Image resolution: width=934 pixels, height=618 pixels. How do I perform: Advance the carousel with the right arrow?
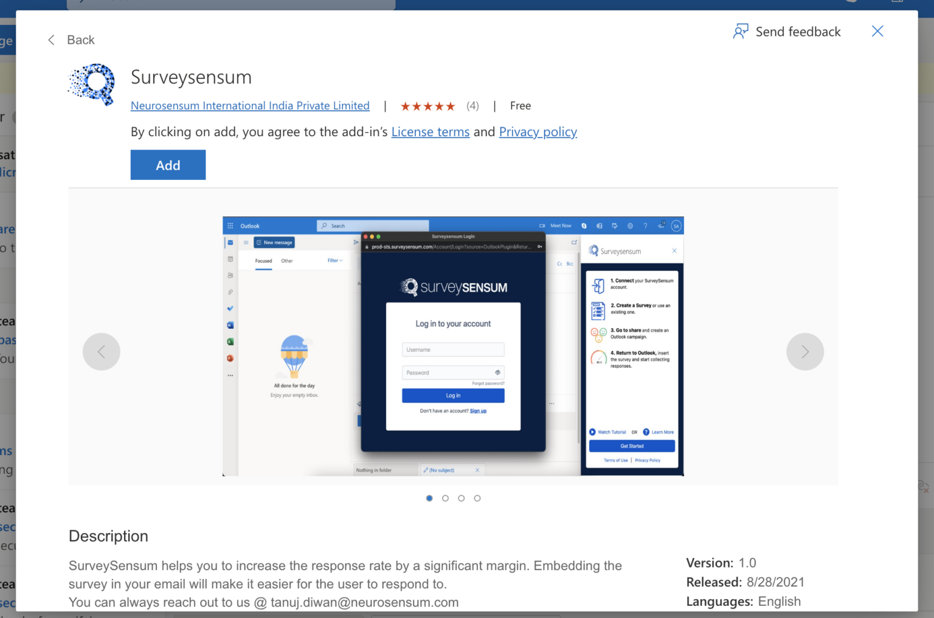click(x=805, y=351)
